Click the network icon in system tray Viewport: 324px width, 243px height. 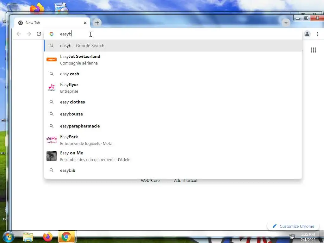coord(292,237)
